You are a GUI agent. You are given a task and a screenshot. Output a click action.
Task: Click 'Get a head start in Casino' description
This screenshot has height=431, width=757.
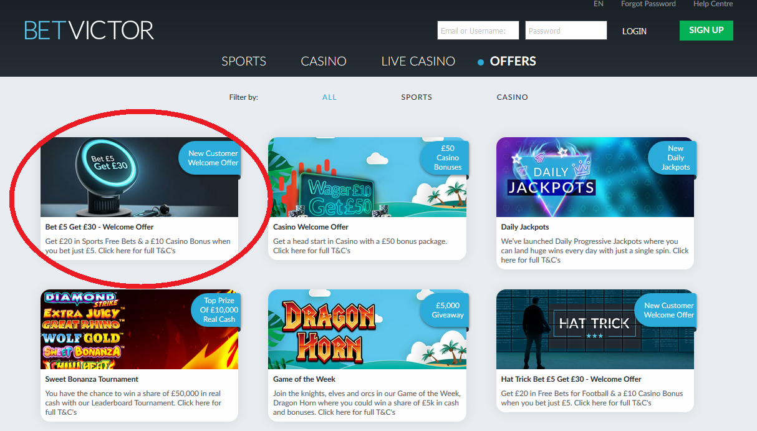click(360, 246)
